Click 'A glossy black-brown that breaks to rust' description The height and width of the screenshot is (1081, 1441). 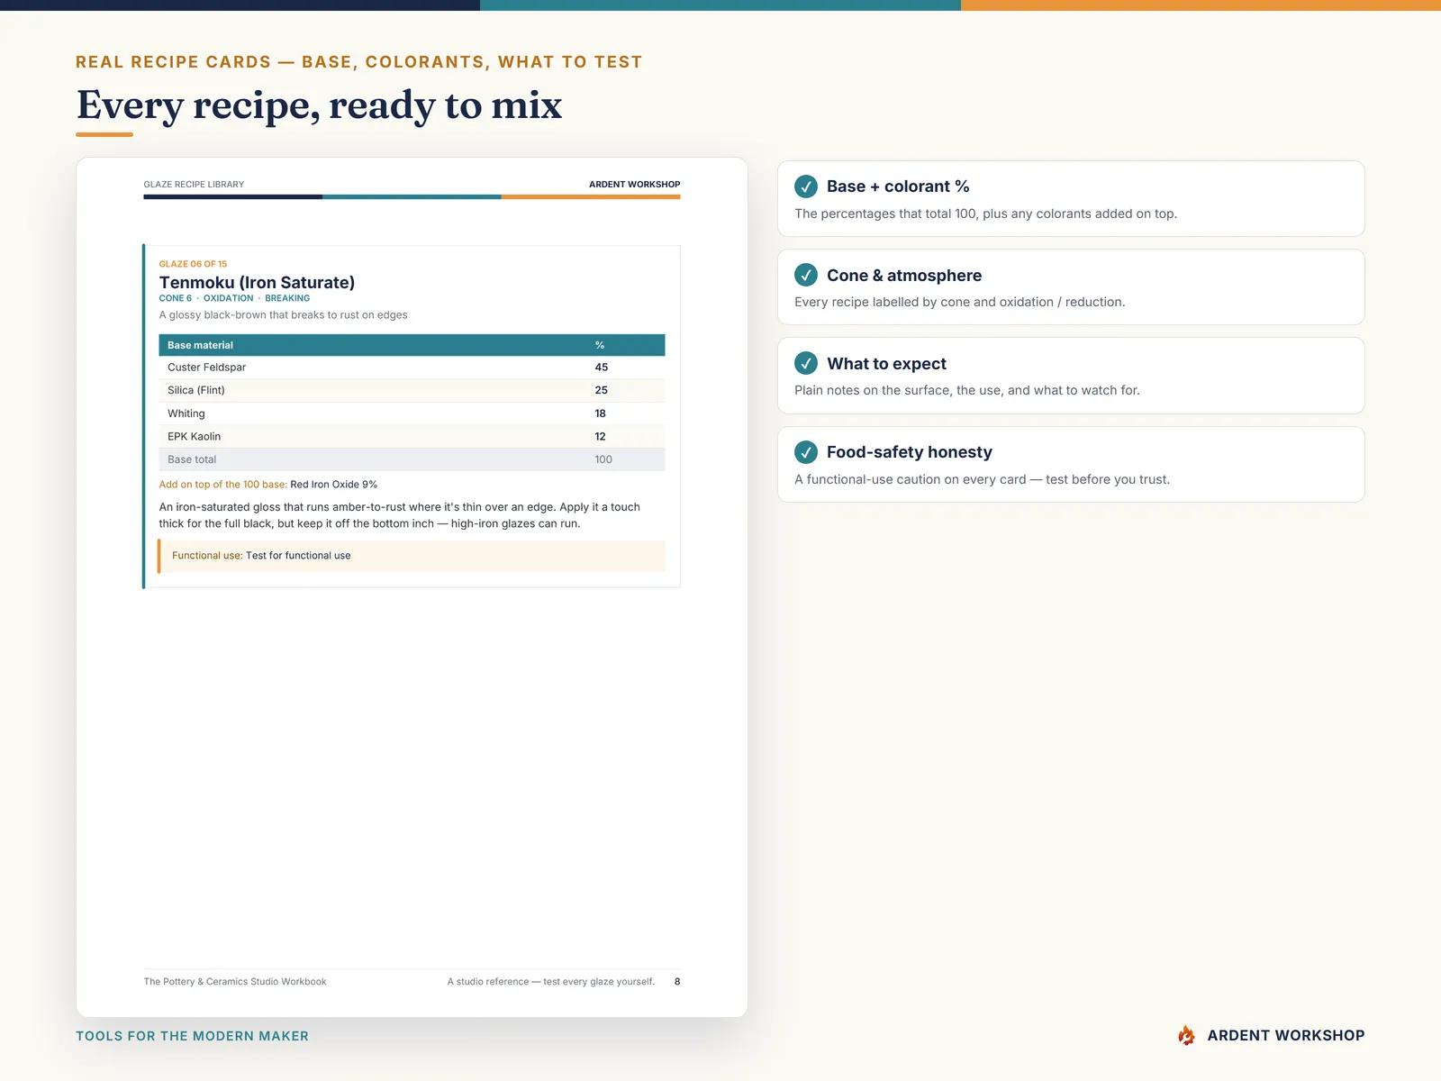pos(283,315)
